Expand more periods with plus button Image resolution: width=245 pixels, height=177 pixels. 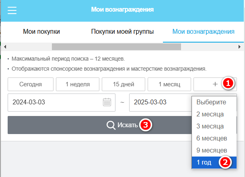[215, 84]
